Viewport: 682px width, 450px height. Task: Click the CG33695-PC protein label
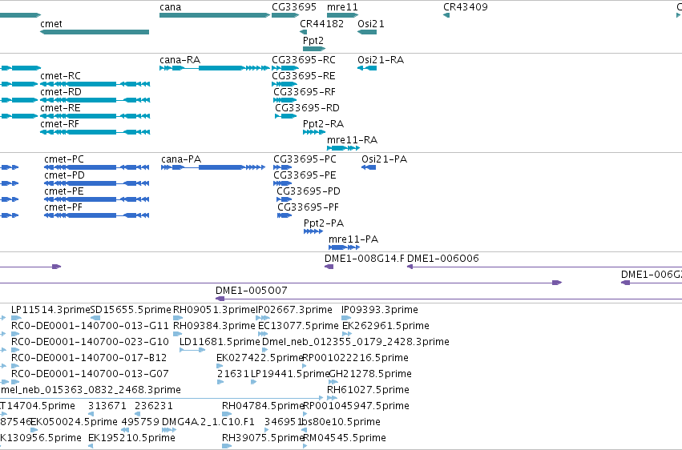pos(305,159)
